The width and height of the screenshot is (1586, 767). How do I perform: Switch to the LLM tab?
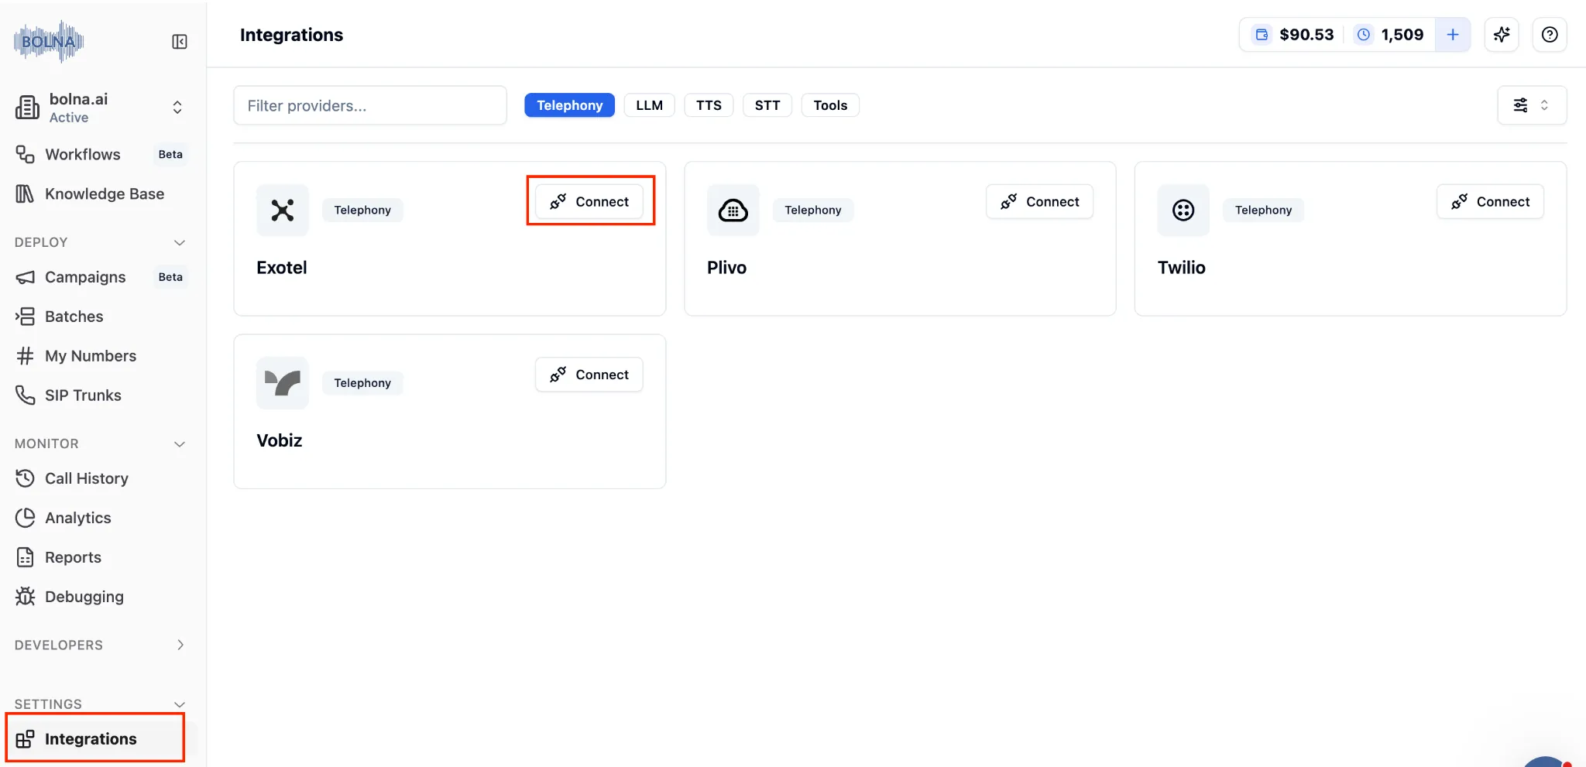[x=649, y=105]
